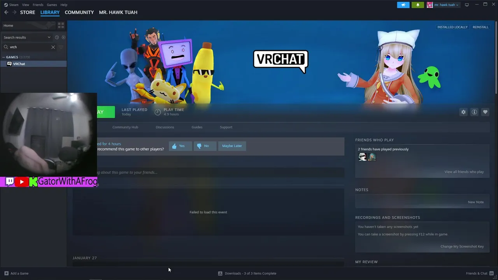498x280 pixels.
Task: Open the Support link
Action: pyautogui.click(x=226, y=127)
